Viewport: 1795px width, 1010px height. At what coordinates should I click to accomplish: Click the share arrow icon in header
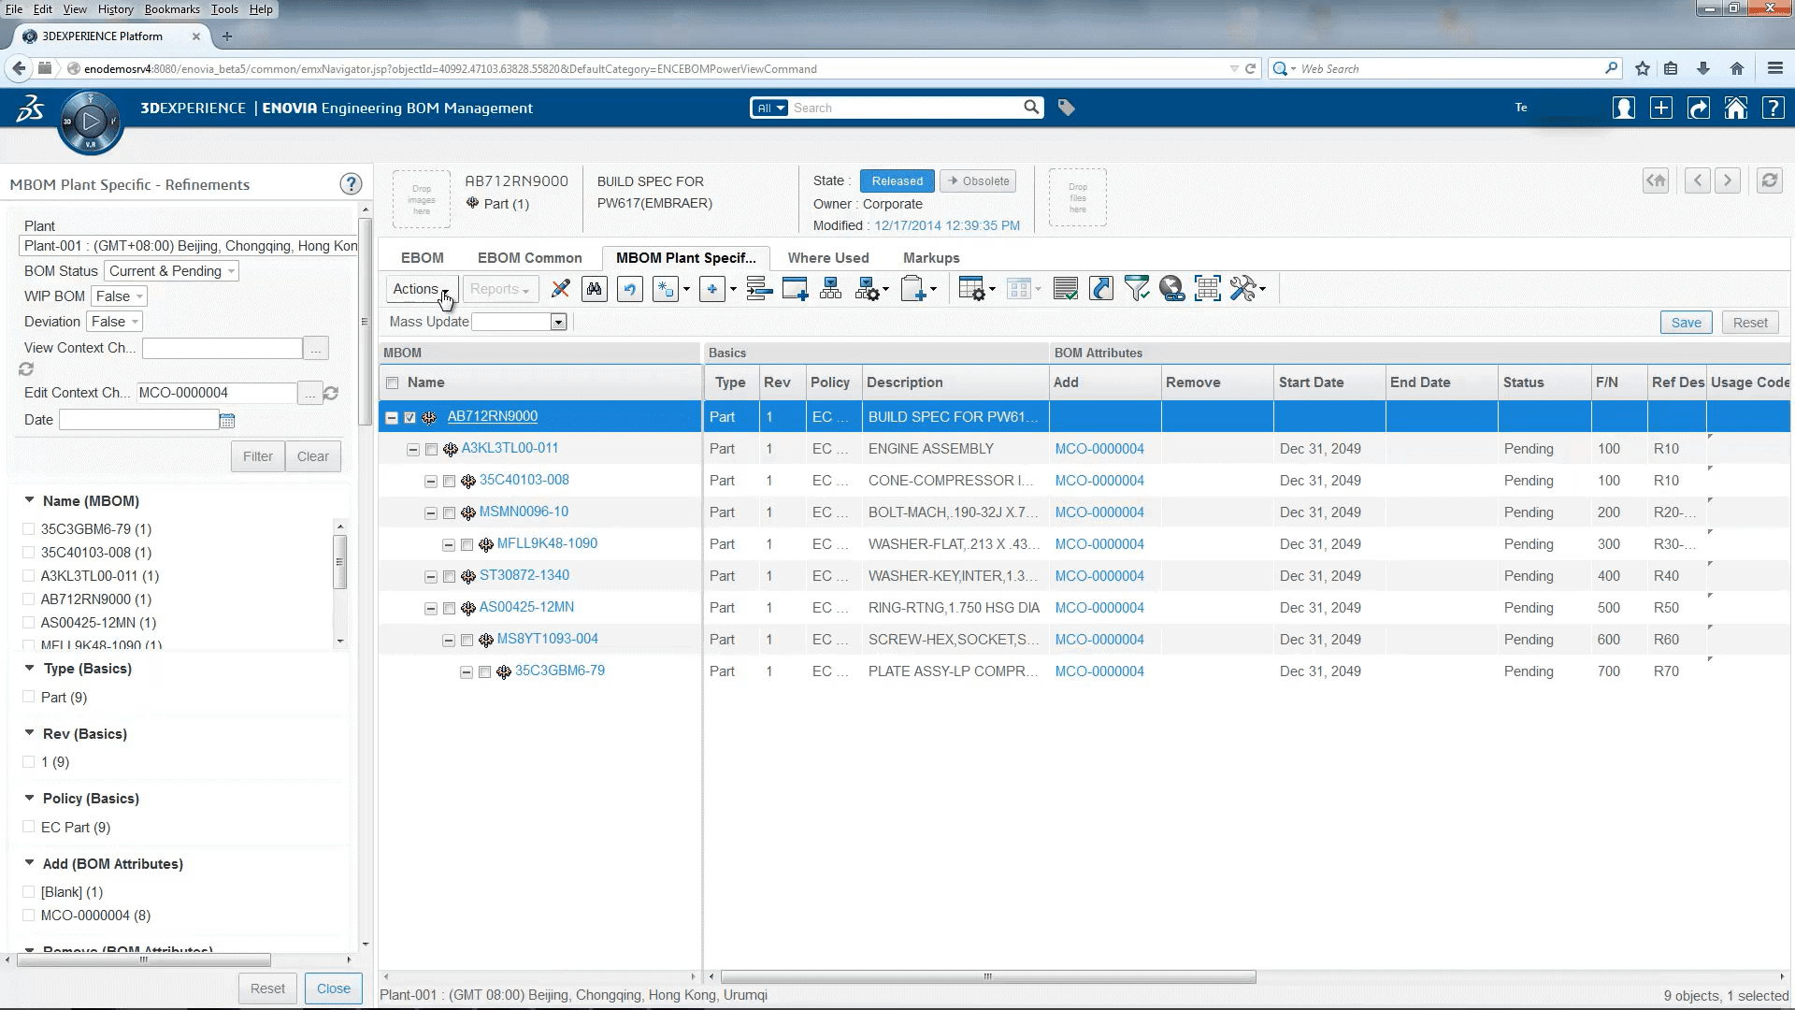(1699, 108)
